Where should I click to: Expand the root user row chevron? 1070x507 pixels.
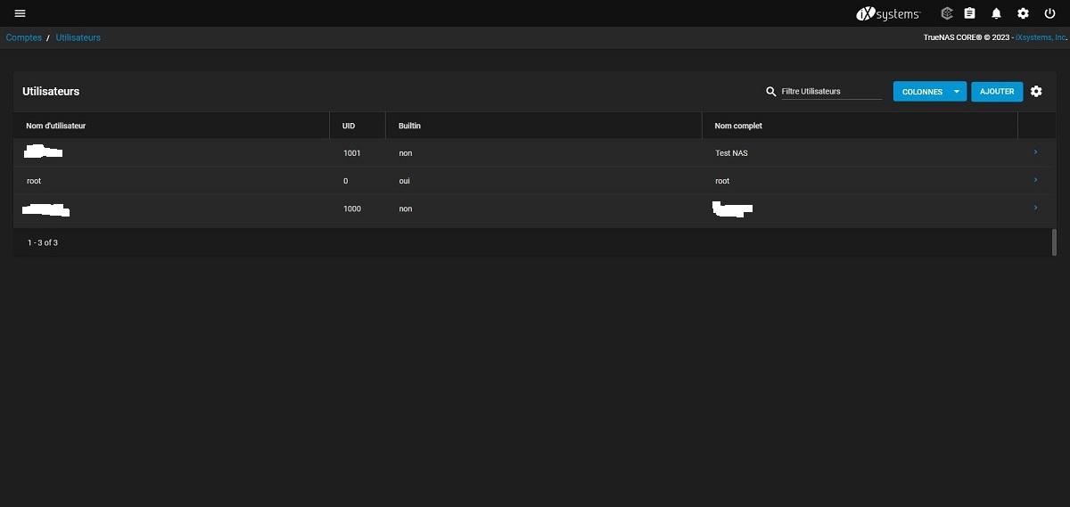pos(1035,180)
